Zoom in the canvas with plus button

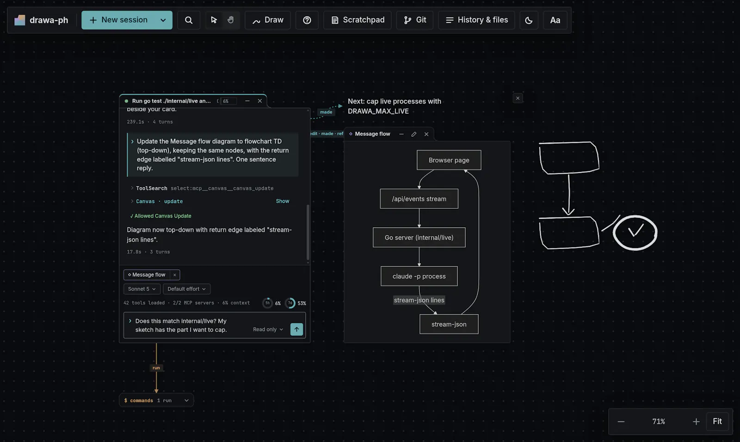tap(696, 422)
